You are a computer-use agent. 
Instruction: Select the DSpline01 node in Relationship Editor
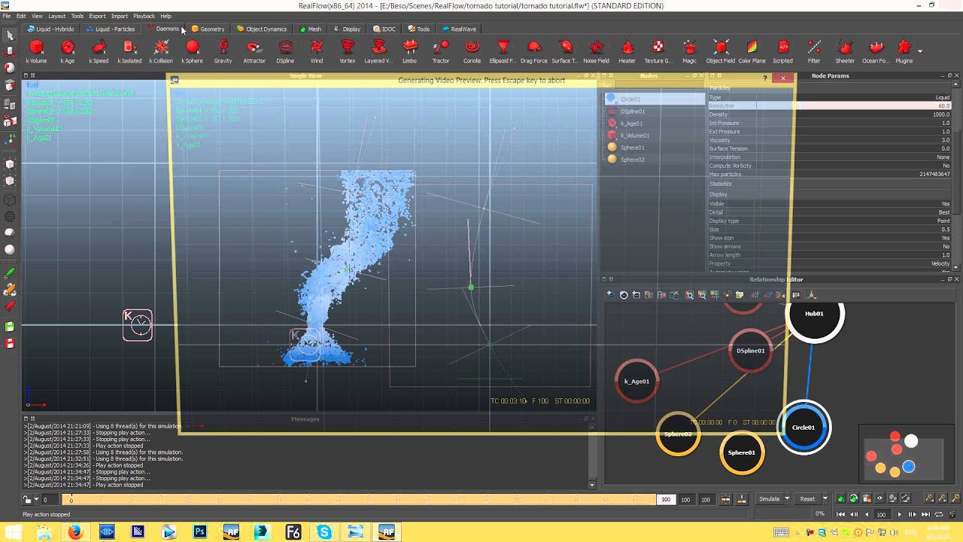(750, 351)
